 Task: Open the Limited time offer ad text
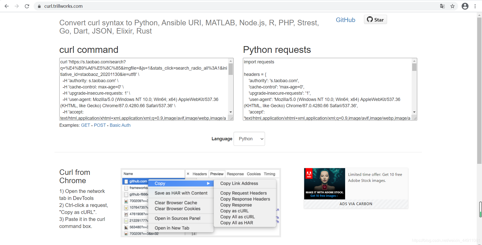pyautogui.click(x=375, y=177)
